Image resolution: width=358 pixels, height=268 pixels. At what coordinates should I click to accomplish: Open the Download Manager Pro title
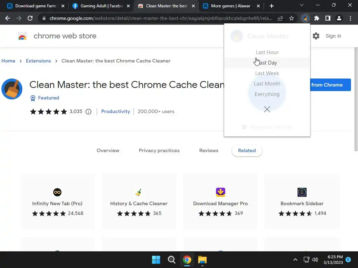tap(220, 203)
